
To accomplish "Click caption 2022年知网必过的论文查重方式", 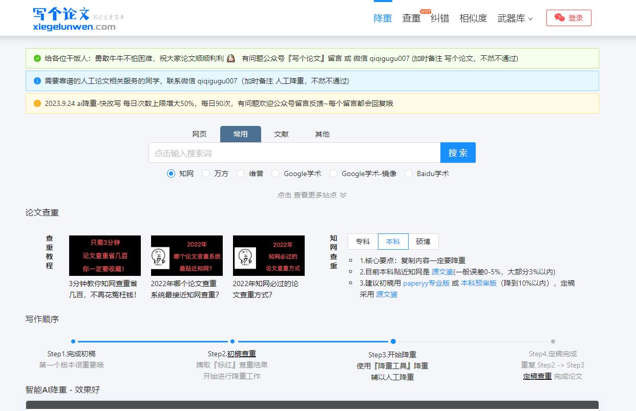I will [x=266, y=289].
